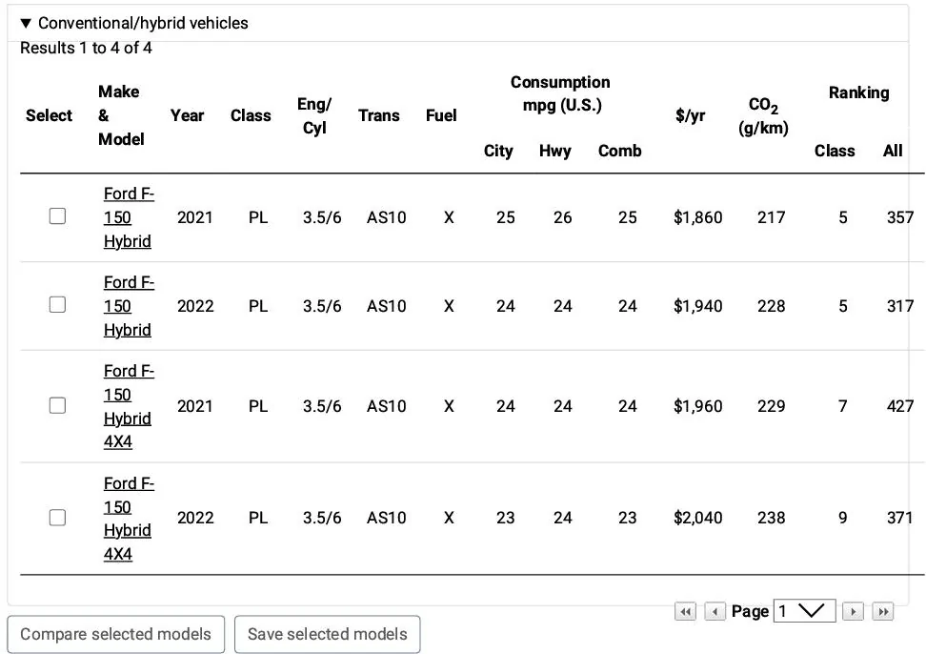This screenshot has height=654, width=926.
Task: Open 2022 Ford F-150 Hybrid link with 228 CO2
Action: (x=129, y=306)
